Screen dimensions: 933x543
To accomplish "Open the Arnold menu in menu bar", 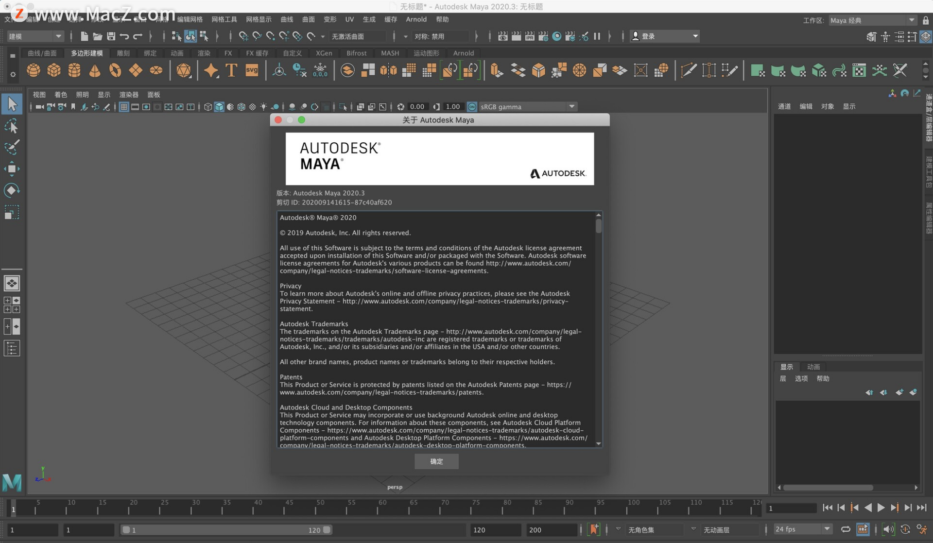I will (416, 19).
